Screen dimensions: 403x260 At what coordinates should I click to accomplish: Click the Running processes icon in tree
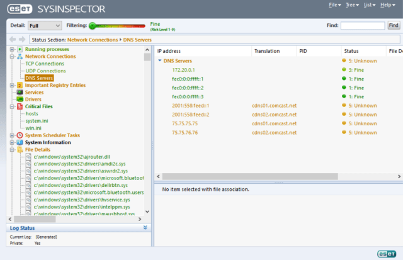click(20, 49)
